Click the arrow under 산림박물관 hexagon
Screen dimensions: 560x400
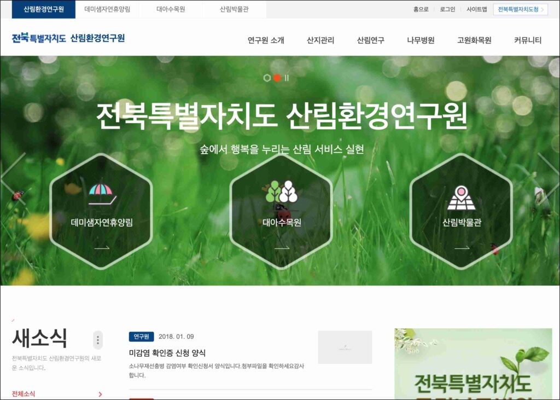coord(462,248)
